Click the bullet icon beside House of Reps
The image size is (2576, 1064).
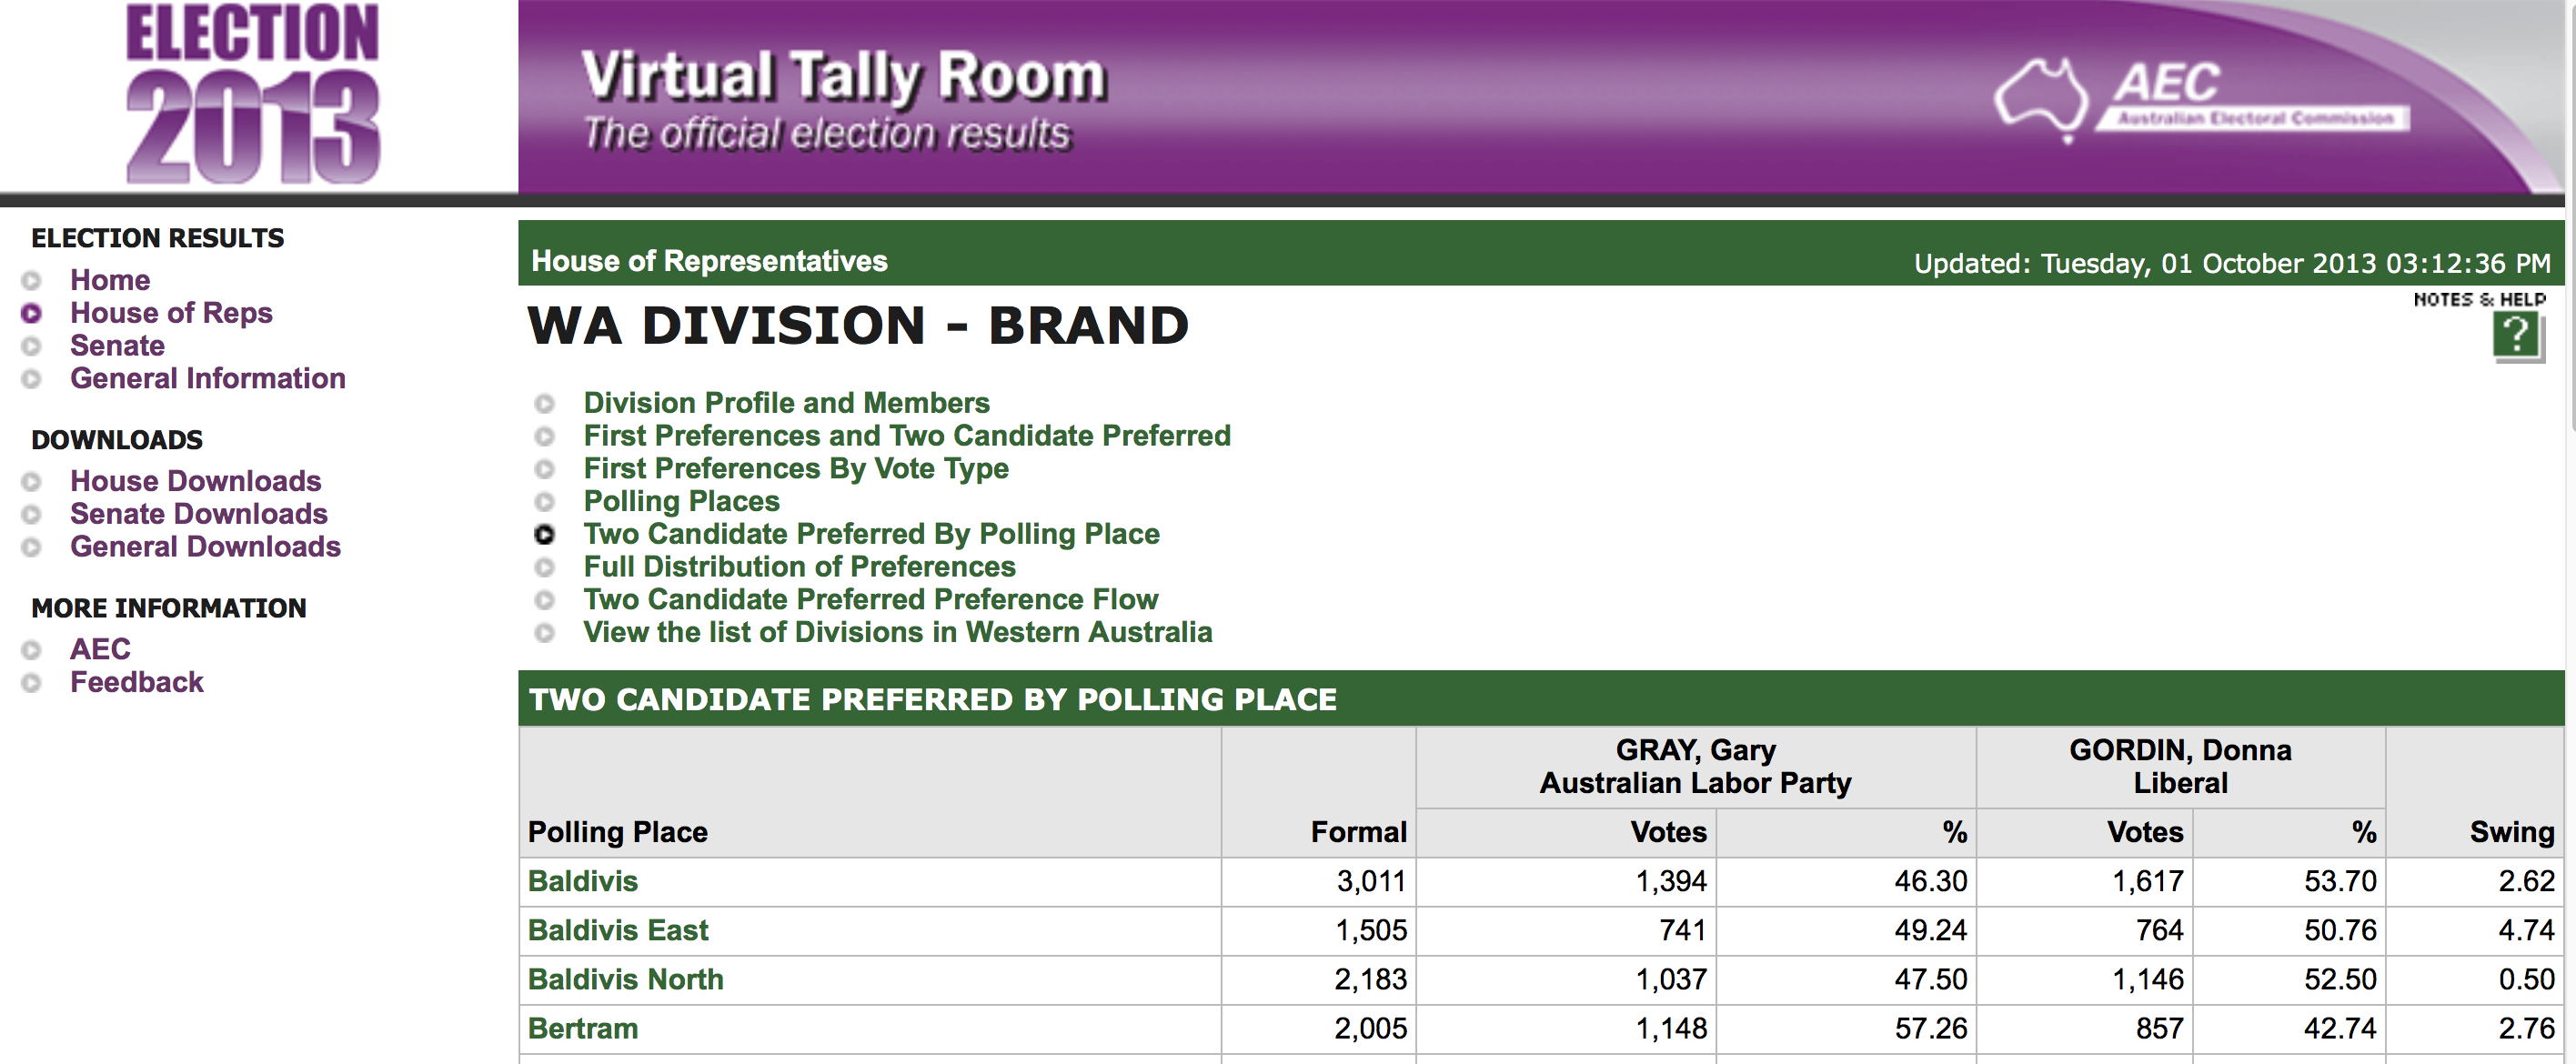(x=32, y=314)
